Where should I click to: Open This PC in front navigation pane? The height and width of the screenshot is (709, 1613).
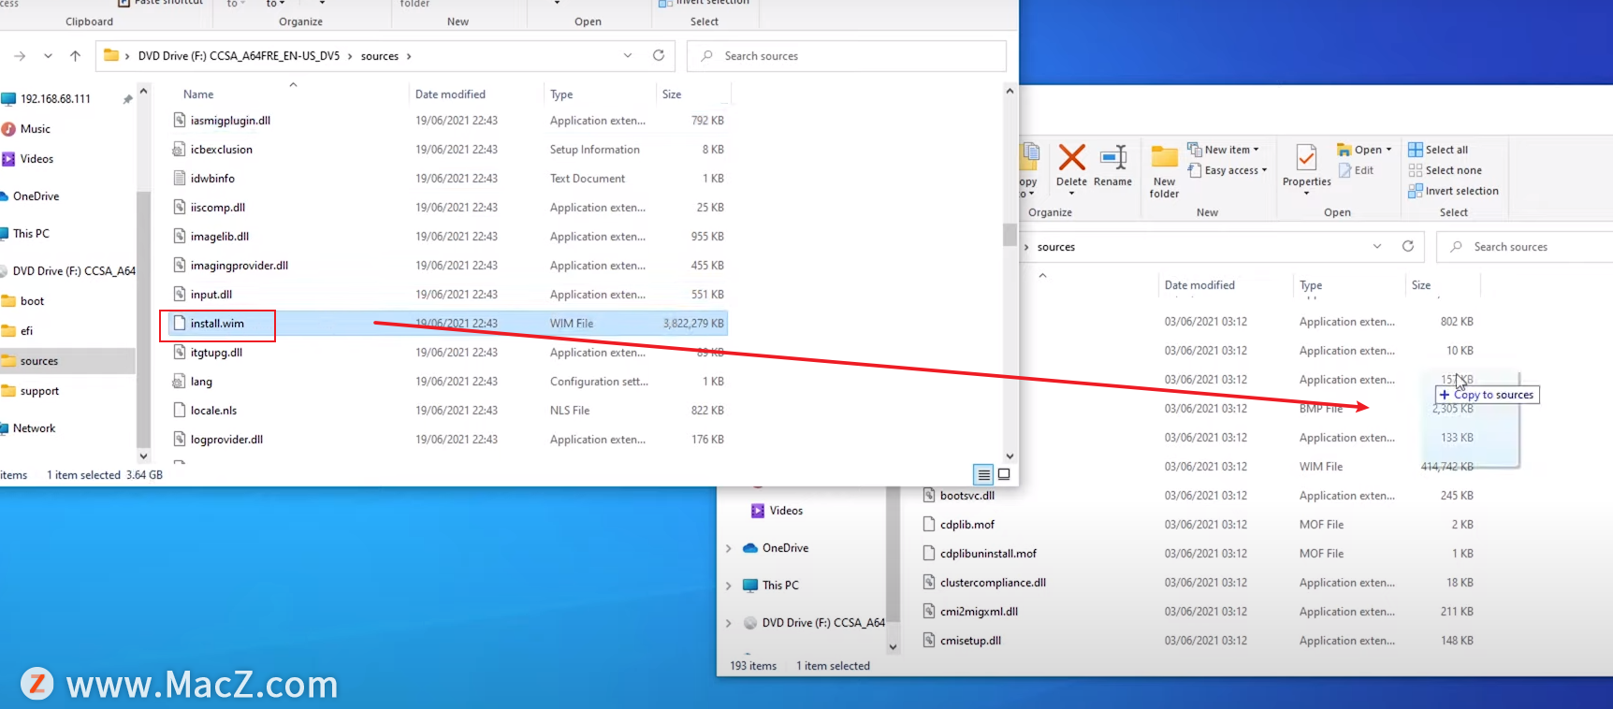tap(31, 234)
